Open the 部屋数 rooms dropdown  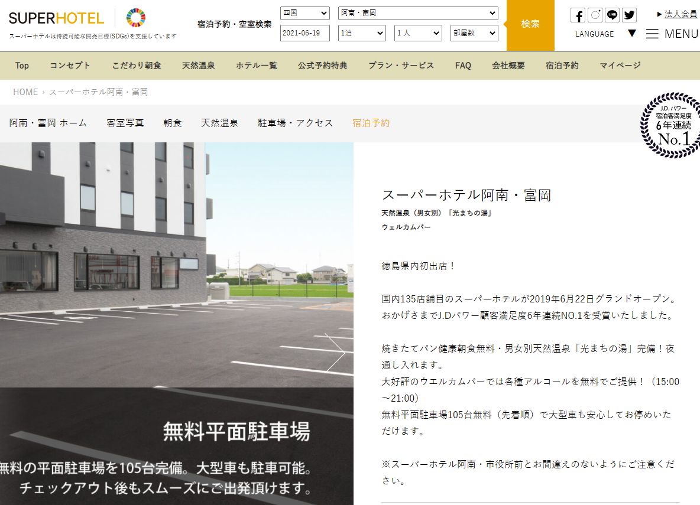(475, 33)
